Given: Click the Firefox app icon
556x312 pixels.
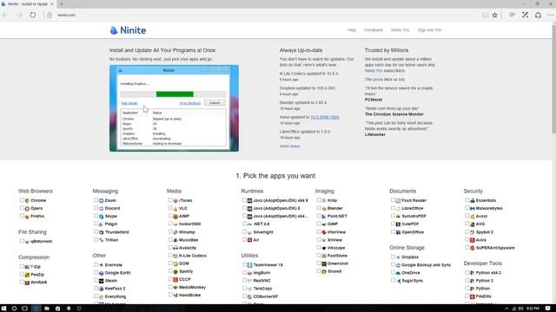Looking at the screenshot, I should click(27, 216).
